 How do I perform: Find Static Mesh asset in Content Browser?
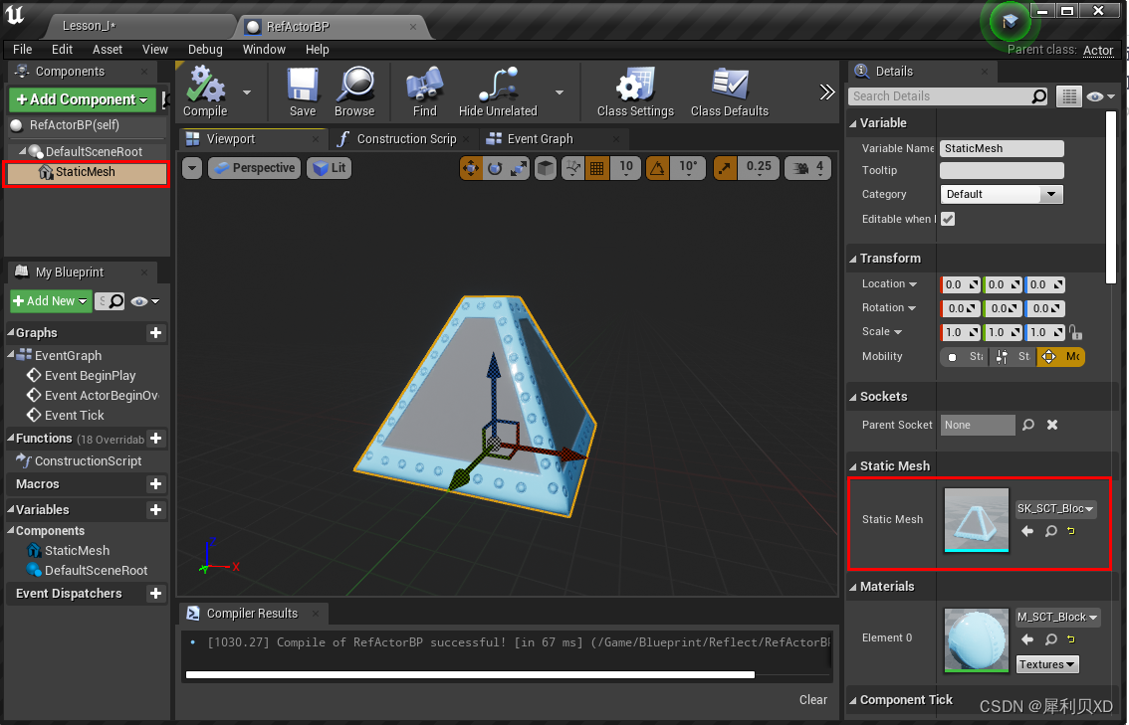[x=1051, y=531]
